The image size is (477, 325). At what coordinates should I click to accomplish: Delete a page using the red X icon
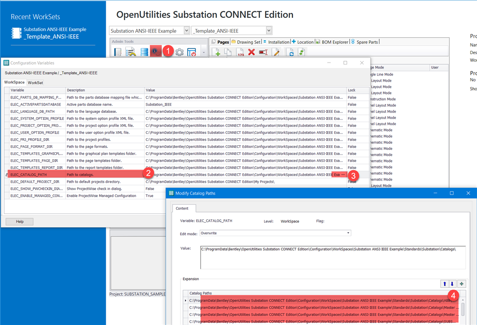click(251, 52)
